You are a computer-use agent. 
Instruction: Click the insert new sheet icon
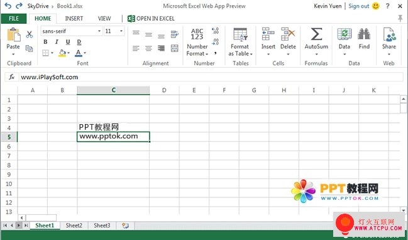(126, 226)
